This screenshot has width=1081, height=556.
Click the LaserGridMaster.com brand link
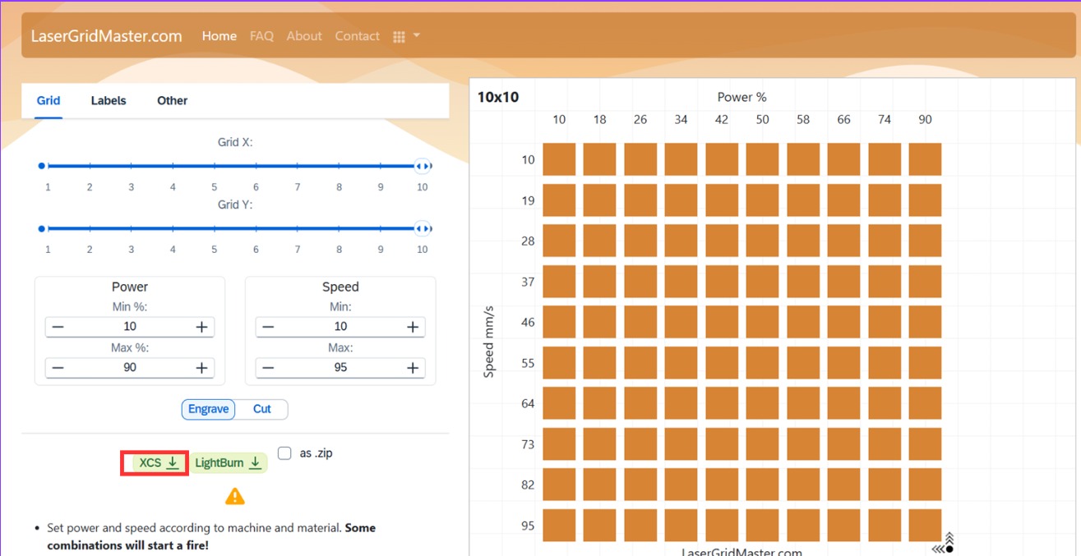(106, 36)
